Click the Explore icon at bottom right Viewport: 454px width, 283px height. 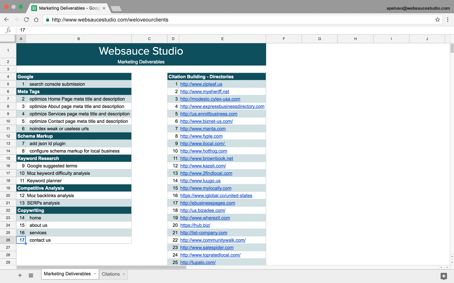pyautogui.click(x=444, y=276)
